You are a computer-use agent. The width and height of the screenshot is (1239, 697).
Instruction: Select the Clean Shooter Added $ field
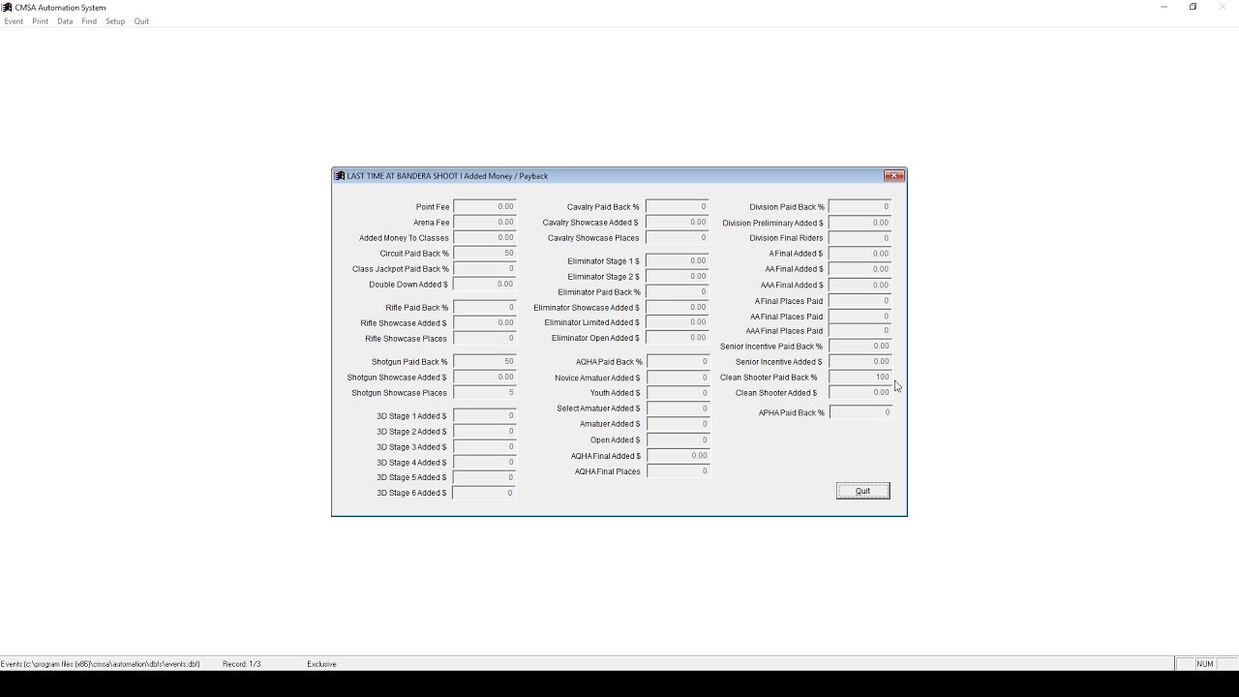click(x=861, y=392)
